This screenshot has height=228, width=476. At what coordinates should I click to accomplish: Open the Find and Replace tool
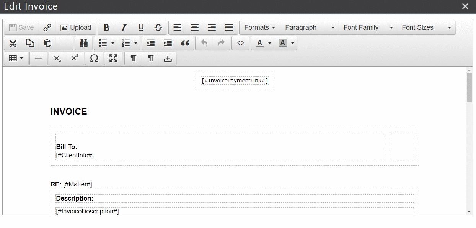84,43
